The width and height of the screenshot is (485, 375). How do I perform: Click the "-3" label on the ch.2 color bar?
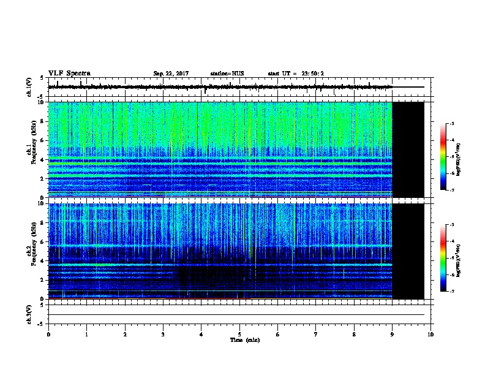click(451, 225)
